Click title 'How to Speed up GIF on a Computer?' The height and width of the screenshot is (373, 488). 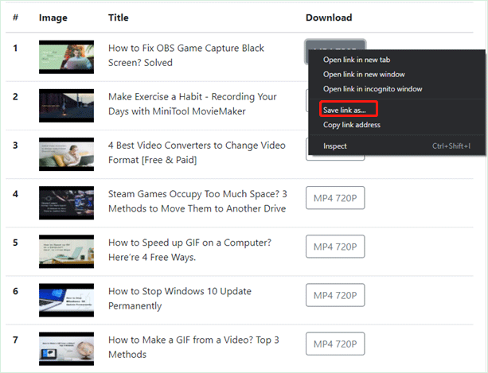[x=189, y=250]
